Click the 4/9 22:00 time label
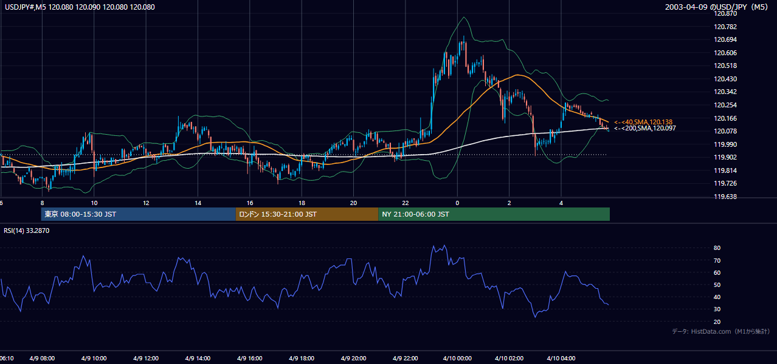Image resolution: width=777 pixels, height=364 pixels. 405,359
